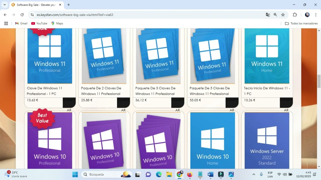Close the Software Big Sale tab
321x180 pixels.
(60, 5)
